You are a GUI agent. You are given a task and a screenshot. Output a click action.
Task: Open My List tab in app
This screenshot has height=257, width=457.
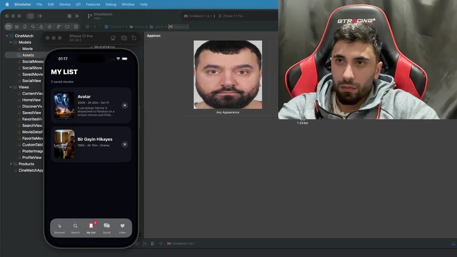click(91, 228)
